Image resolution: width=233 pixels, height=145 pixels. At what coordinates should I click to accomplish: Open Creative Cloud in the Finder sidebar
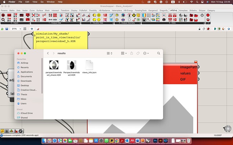(28, 90)
